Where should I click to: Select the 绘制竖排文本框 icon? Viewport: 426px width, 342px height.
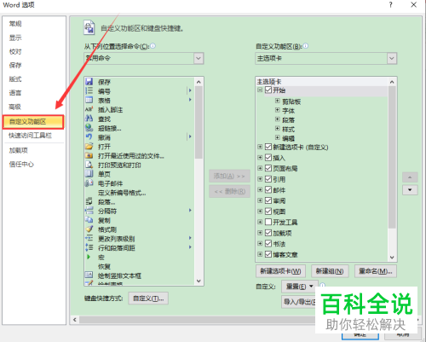coord(89,275)
